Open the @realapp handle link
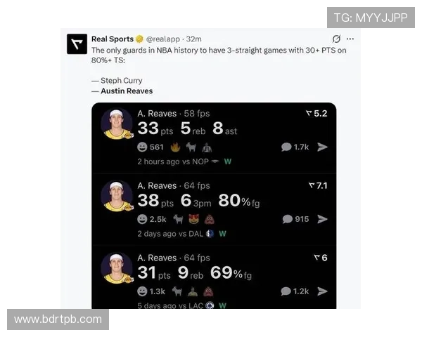 [163, 39]
